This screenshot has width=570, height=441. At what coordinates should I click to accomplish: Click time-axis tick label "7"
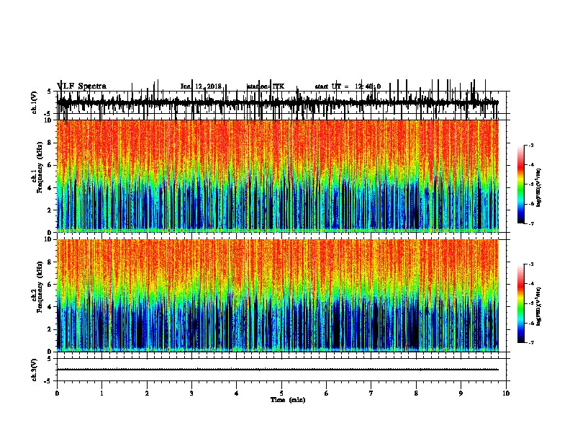(371, 393)
